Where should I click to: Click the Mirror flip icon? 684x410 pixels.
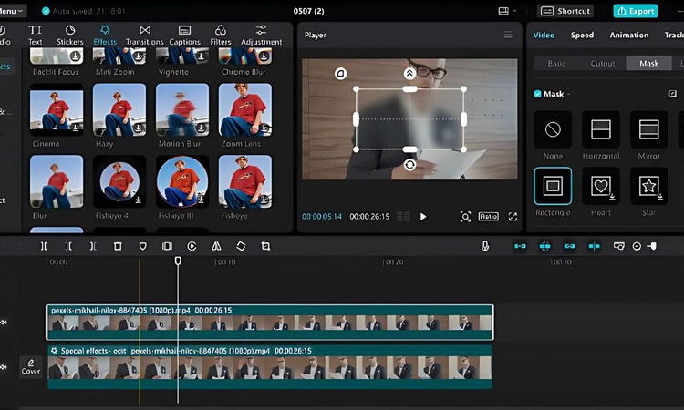pyautogui.click(x=216, y=246)
